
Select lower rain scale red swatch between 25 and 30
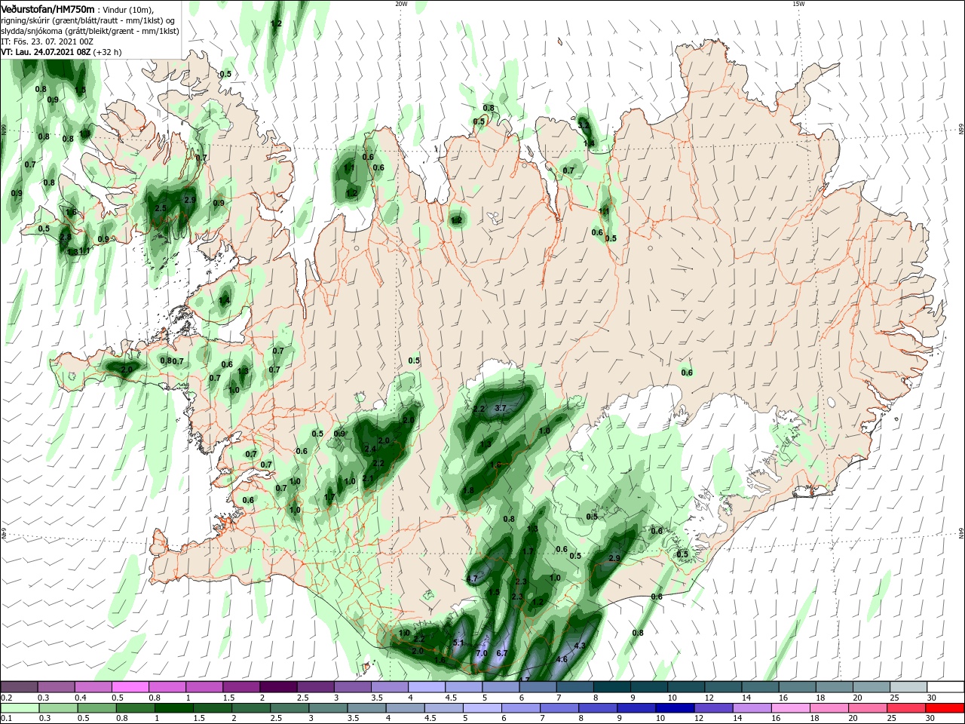coord(907,708)
